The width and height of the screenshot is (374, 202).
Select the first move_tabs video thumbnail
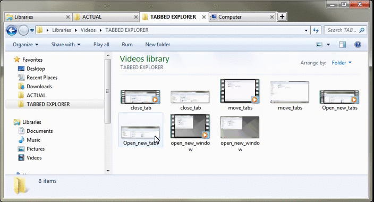240,95
